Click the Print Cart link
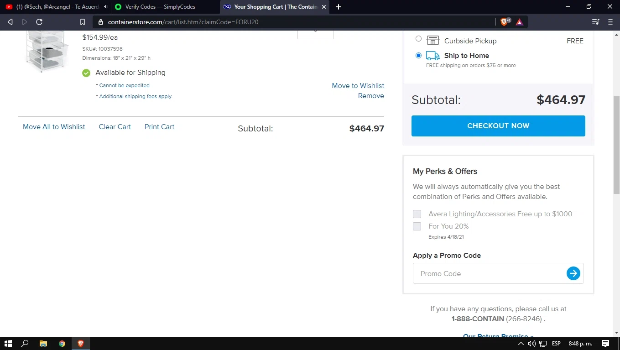This screenshot has width=620, height=350. (159, 127)
